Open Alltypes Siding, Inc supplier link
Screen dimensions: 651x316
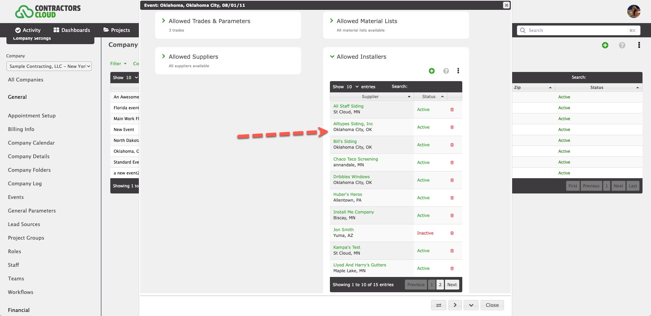click(353, 124)
